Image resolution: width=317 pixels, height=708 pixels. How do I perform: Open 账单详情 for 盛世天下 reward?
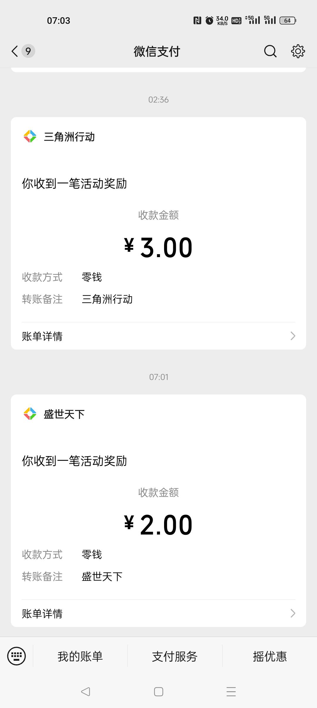coord(43,613)
